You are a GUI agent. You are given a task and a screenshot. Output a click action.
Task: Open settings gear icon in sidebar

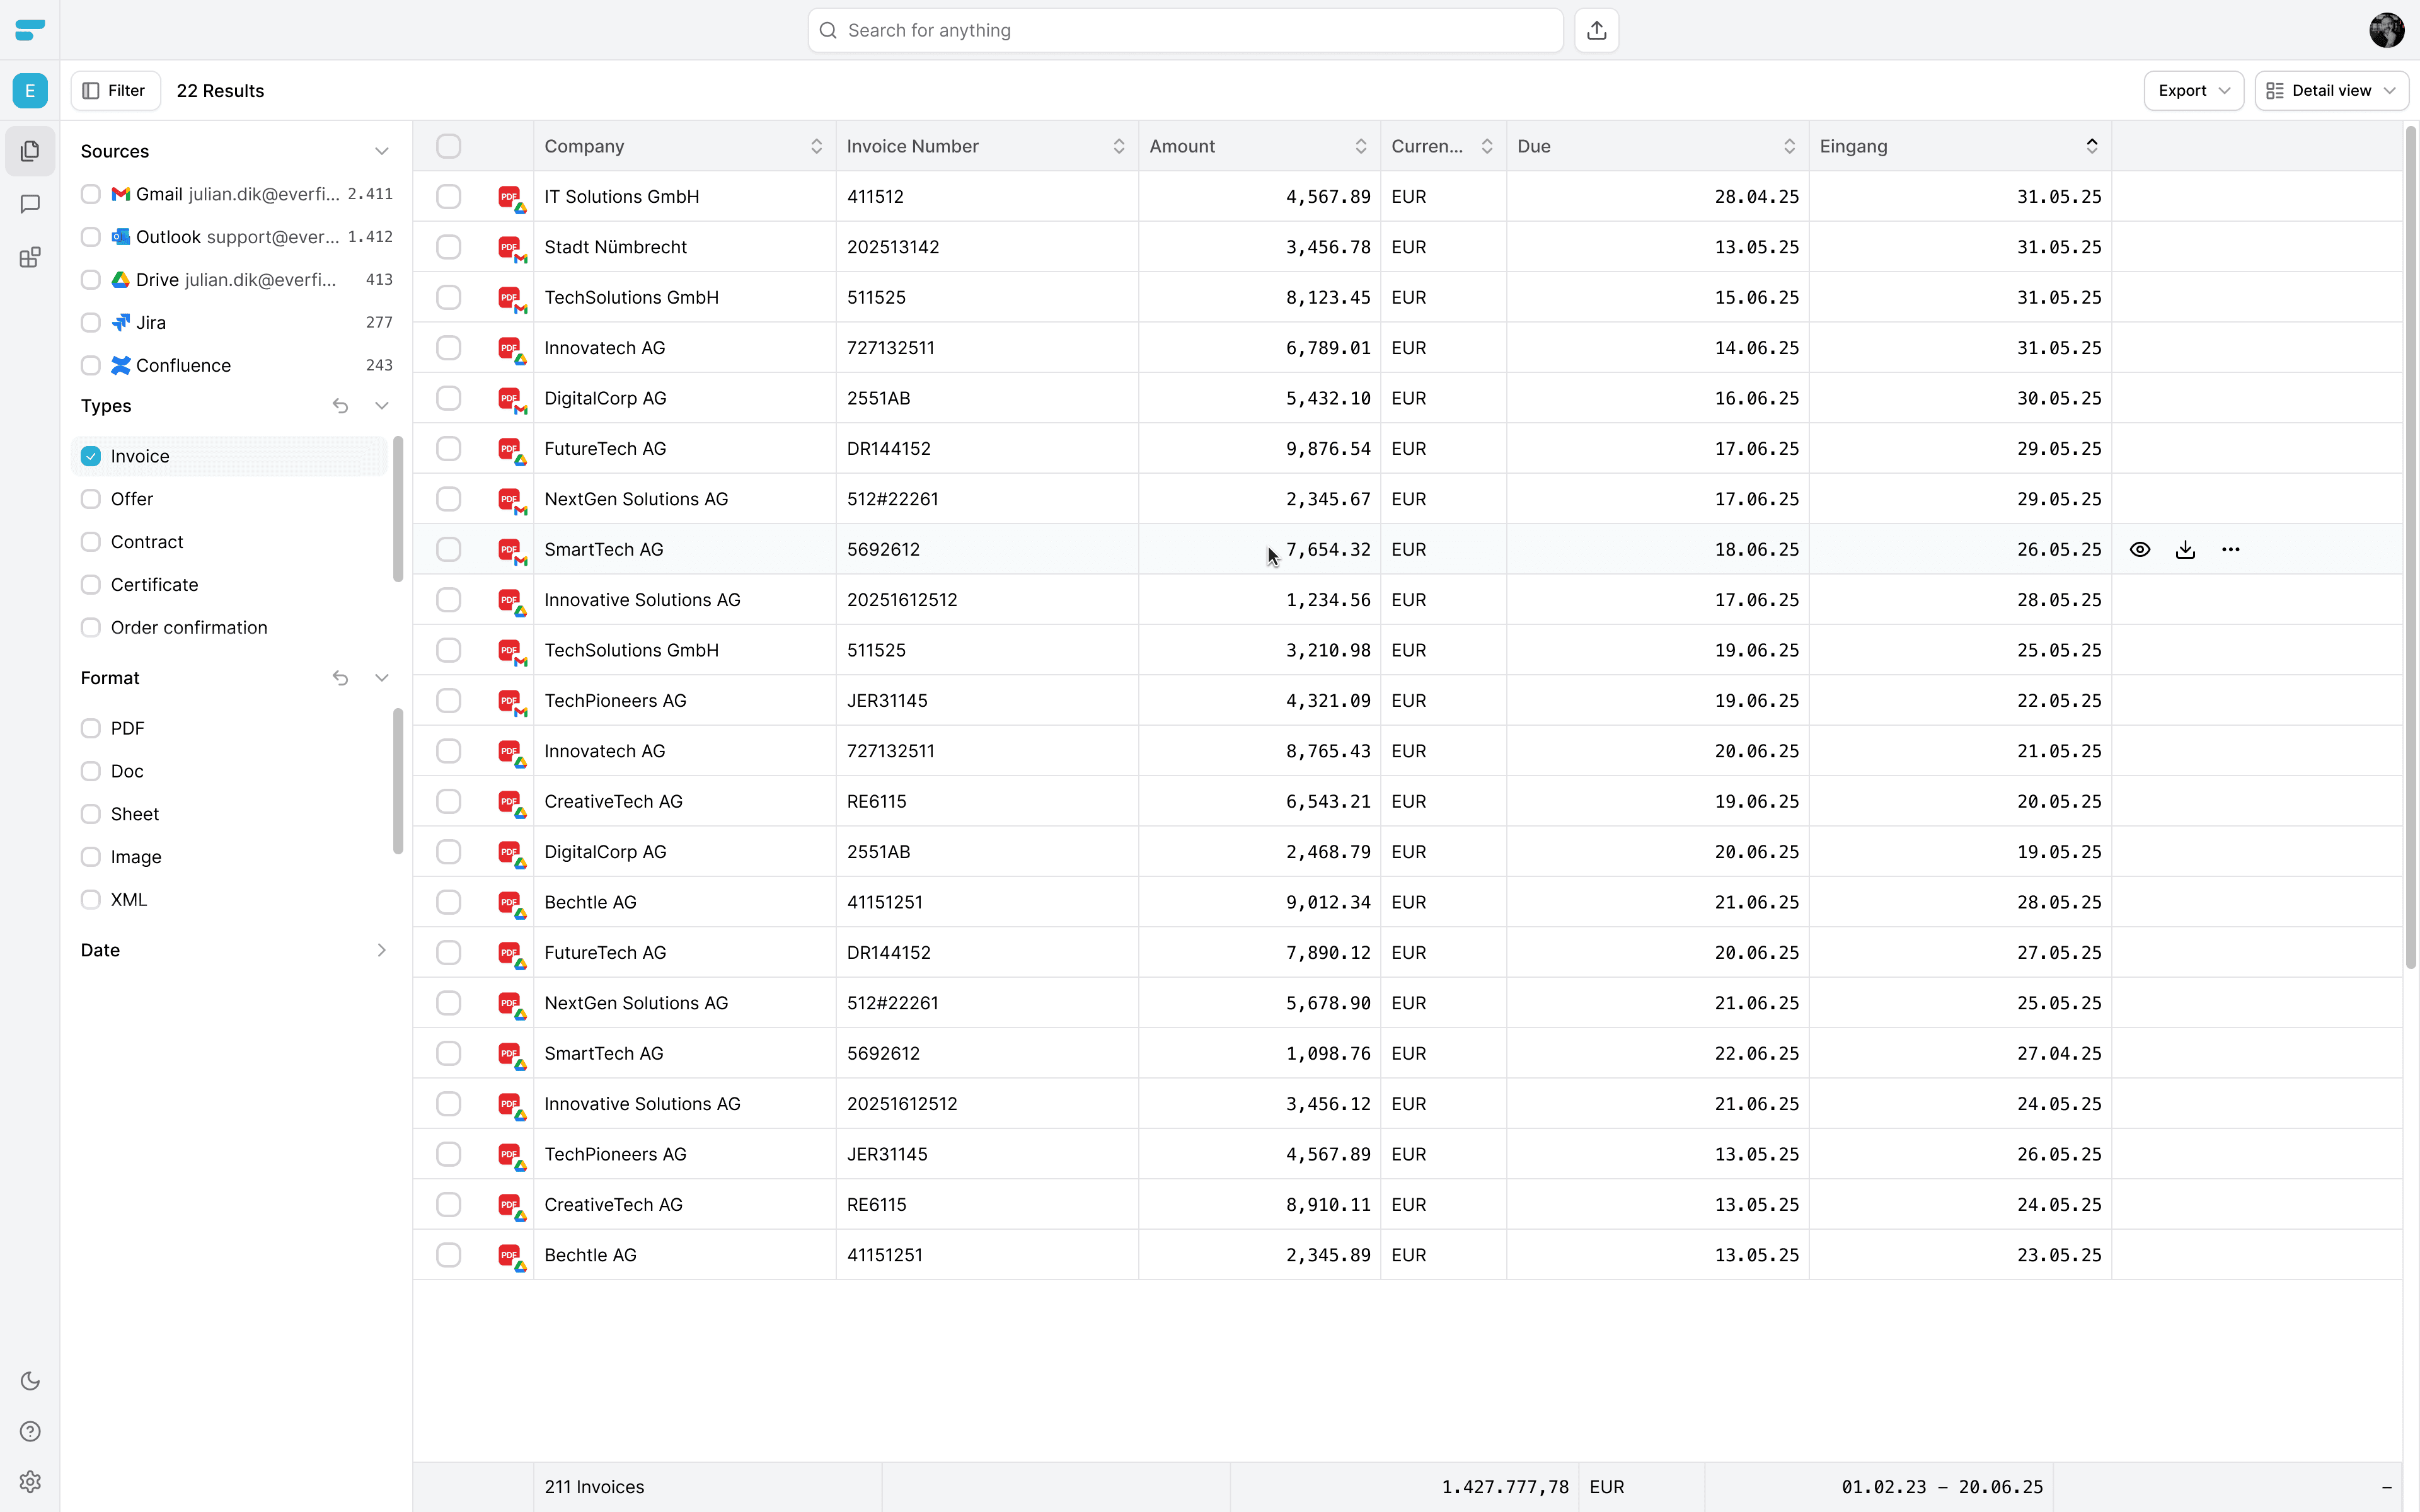tap(30, 1481)
